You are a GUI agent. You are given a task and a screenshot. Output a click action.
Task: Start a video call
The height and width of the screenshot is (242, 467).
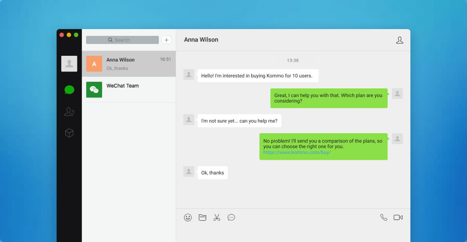tap(398, 217)
